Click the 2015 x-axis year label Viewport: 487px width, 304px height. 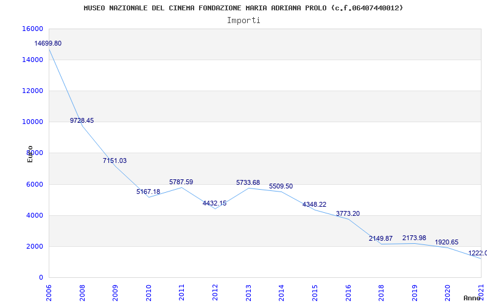[x=315, y=292]
